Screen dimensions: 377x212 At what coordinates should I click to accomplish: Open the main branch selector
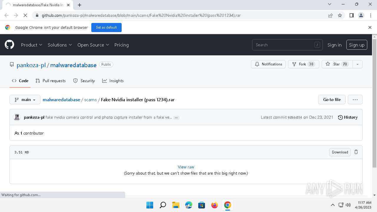(25, 100)
